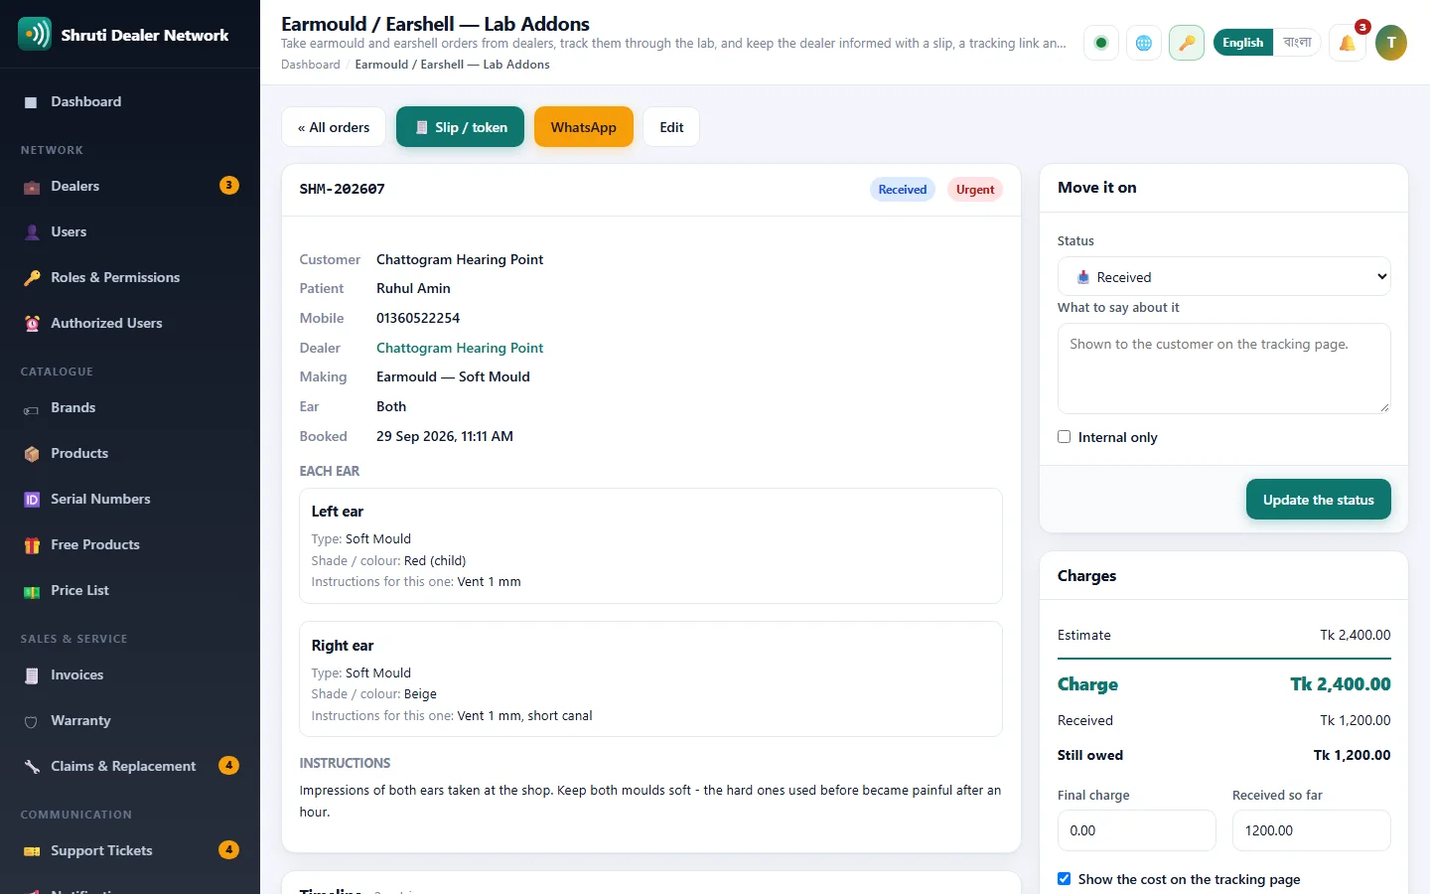Go to Roles & Permissions

(129, 277)
